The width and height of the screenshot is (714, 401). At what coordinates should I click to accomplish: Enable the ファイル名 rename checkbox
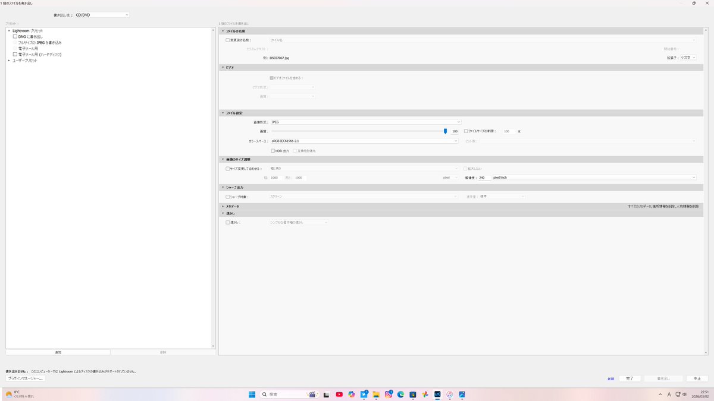click(x=228, y=40)
